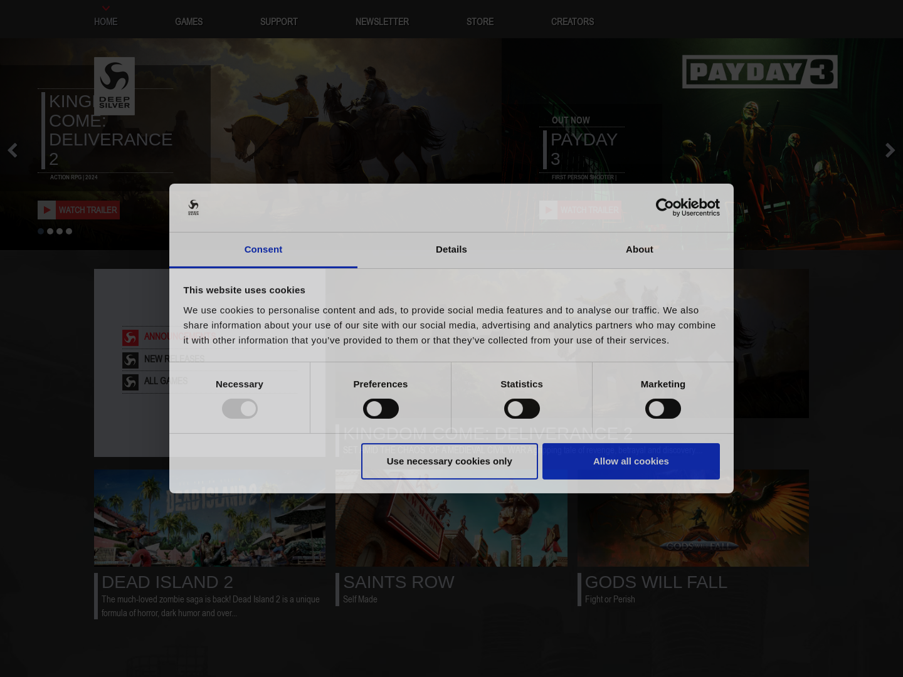Open the Dead Island 2 thumbnail image
903x677 pixels.
point(209,518)
